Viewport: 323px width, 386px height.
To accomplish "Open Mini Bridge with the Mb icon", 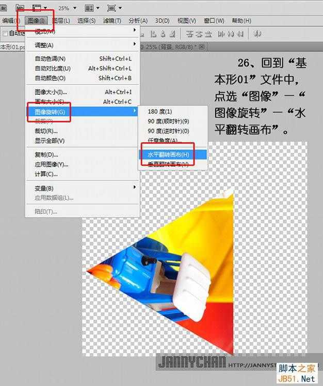I will coord(20,8).
